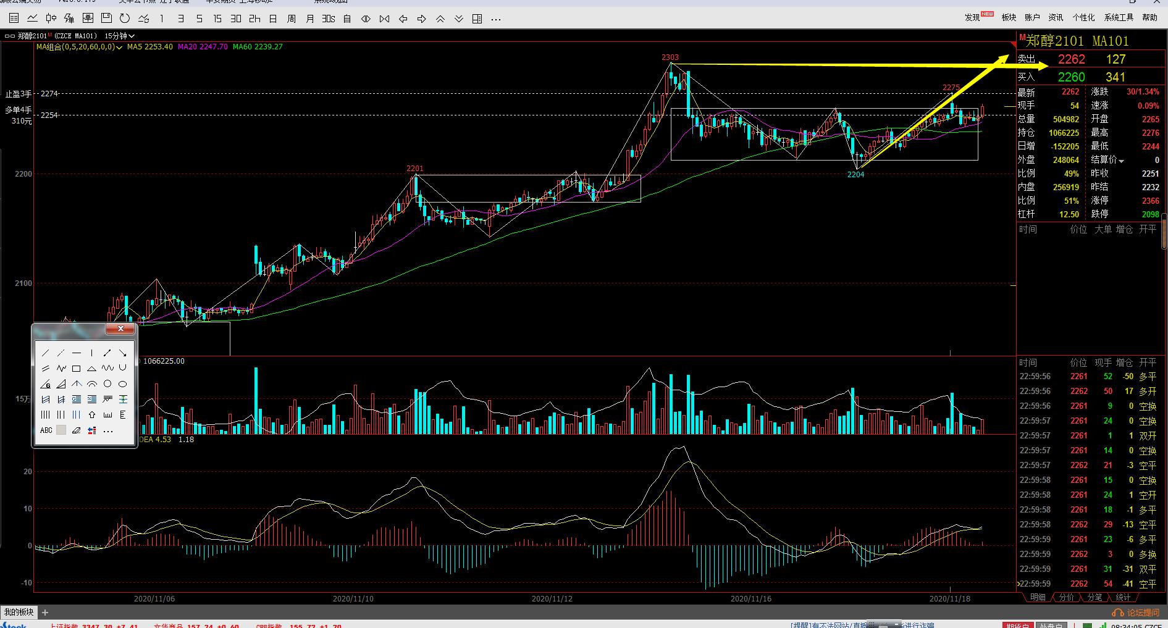Image resolution: width=1168 pixels, height=628 pixels.
Task: Click the refresh icon in toolbar
Action: pos(125,19)
